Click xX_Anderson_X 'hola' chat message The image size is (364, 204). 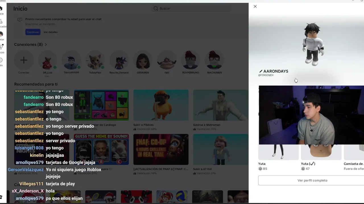pos(50,191)
